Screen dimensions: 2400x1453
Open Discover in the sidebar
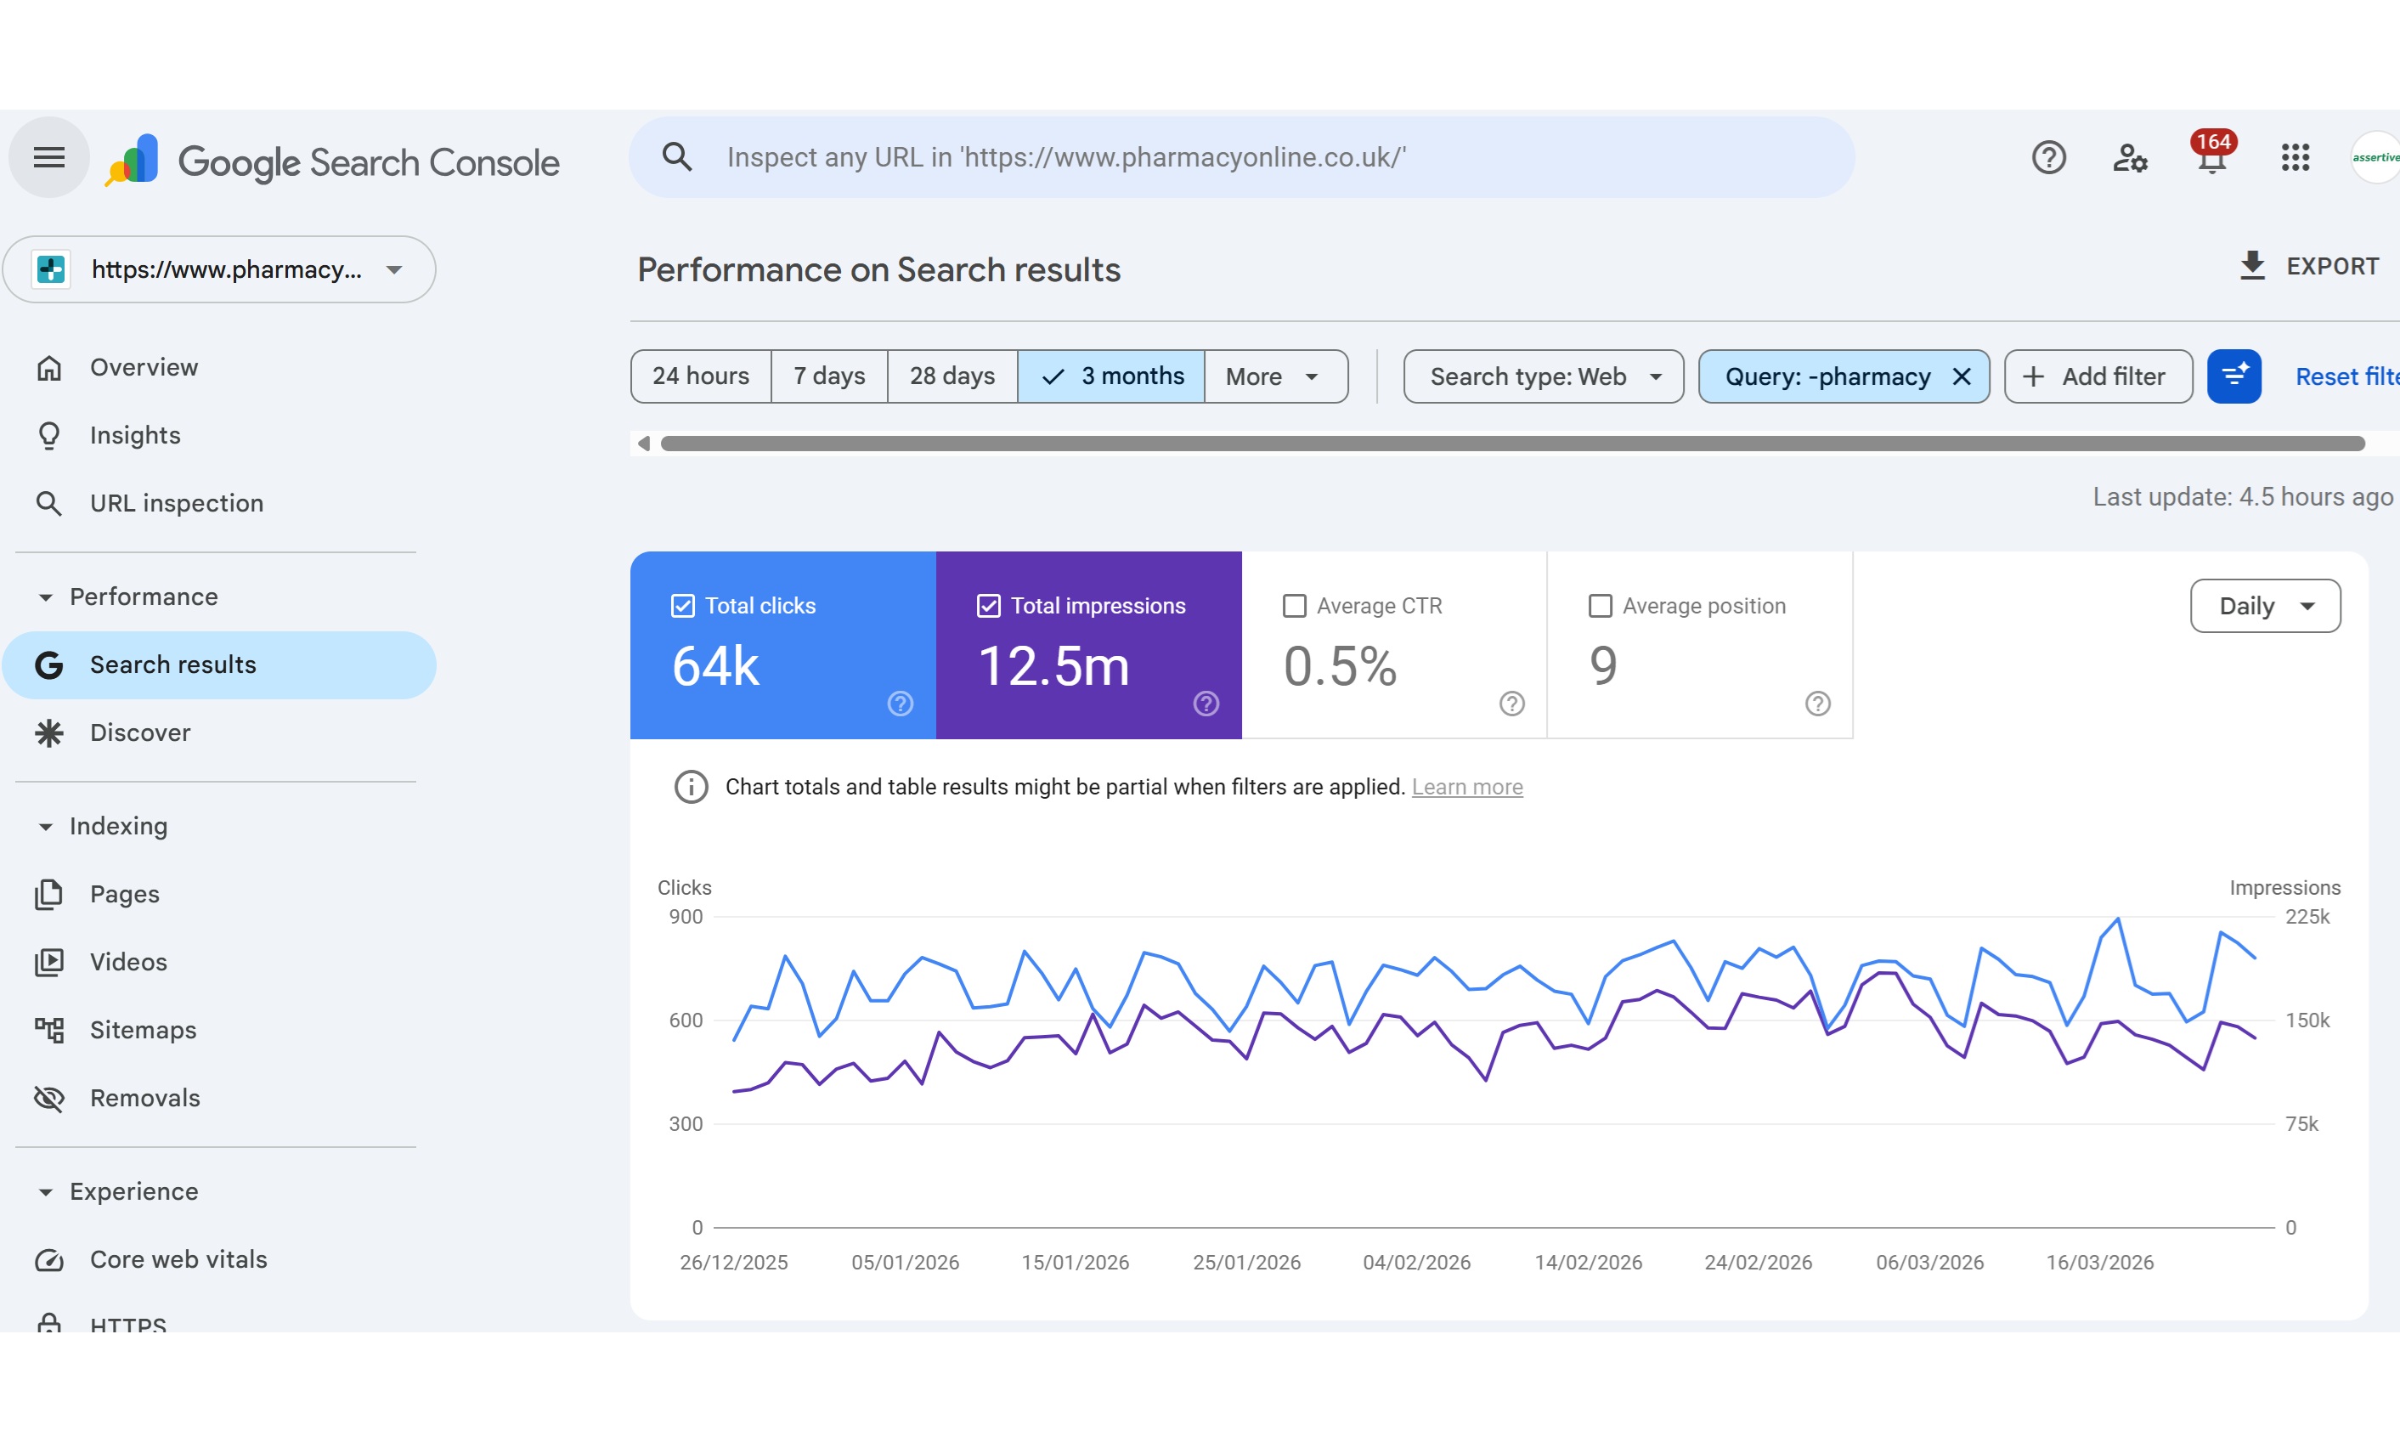[140, 732]
